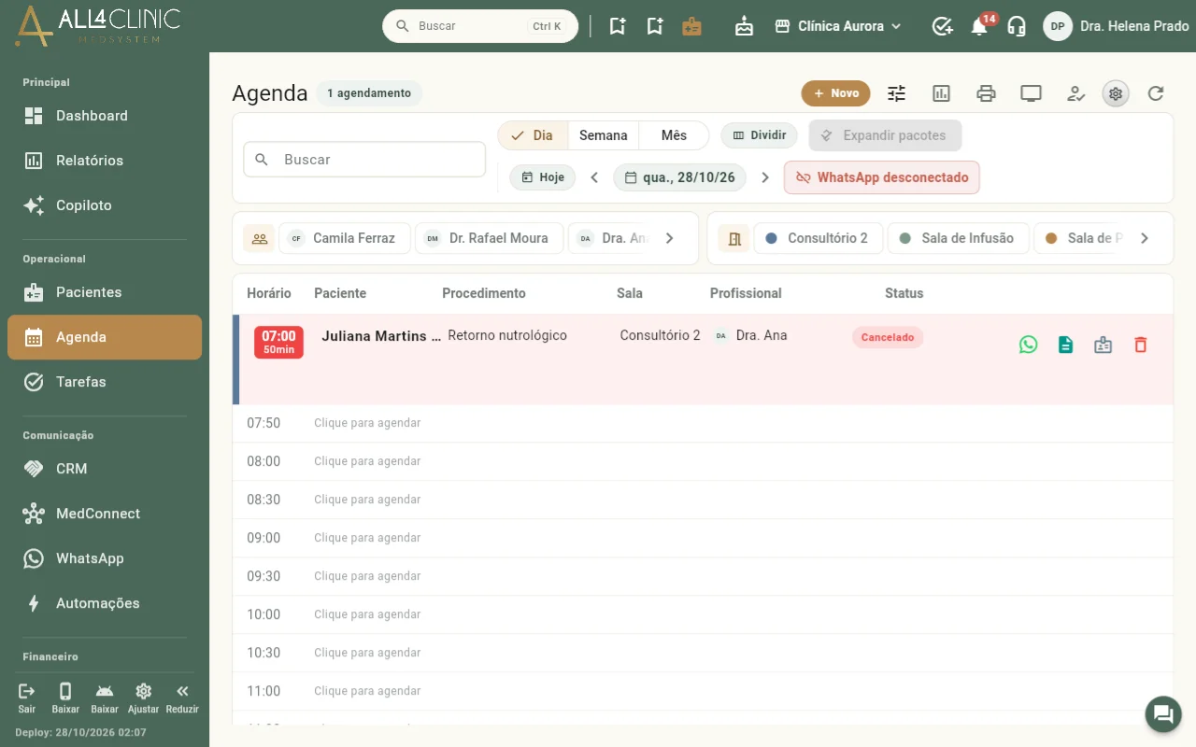Open the chat bubble floating button

1163,714
